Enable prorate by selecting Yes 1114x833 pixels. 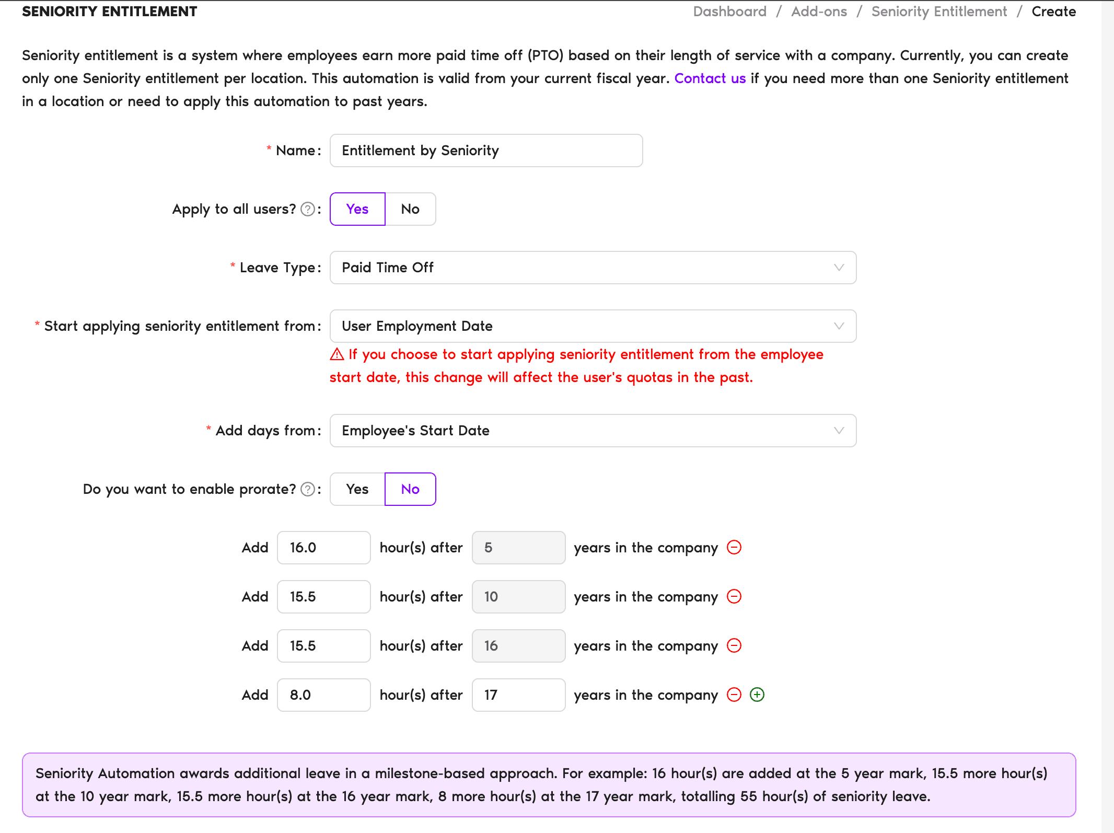(356, 489)
